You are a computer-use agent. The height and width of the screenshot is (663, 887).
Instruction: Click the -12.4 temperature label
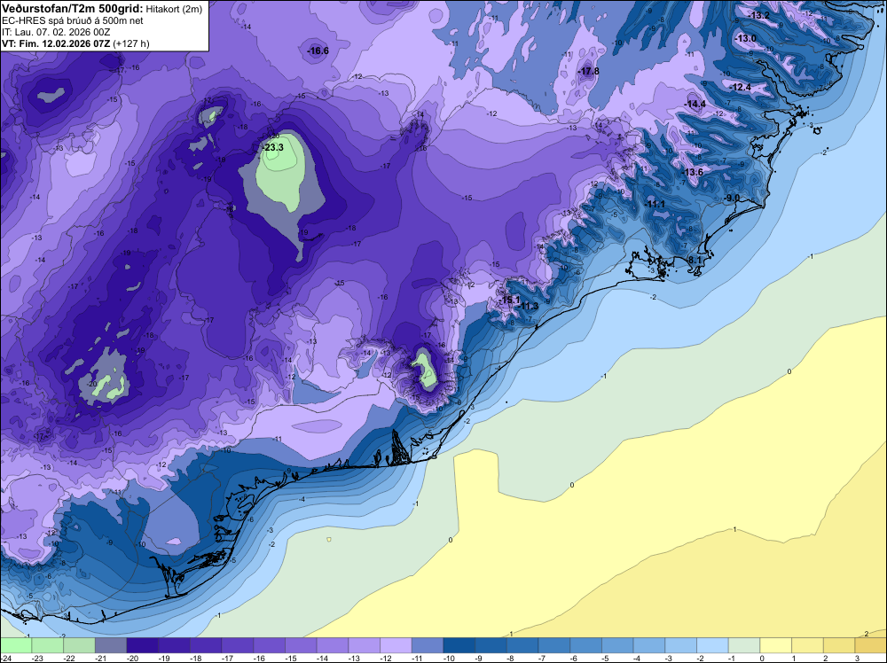[741, 87]
